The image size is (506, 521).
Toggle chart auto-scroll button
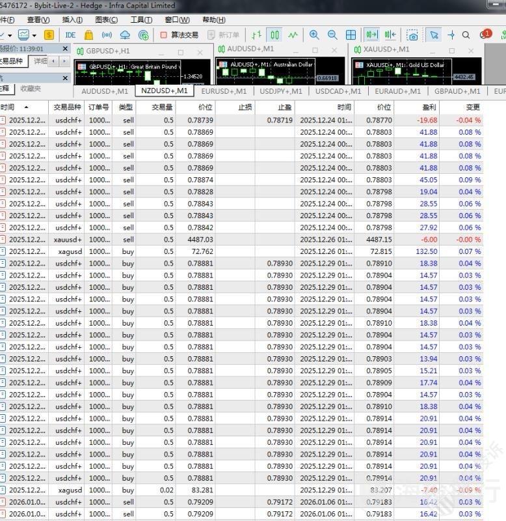(x=371, y=35)
